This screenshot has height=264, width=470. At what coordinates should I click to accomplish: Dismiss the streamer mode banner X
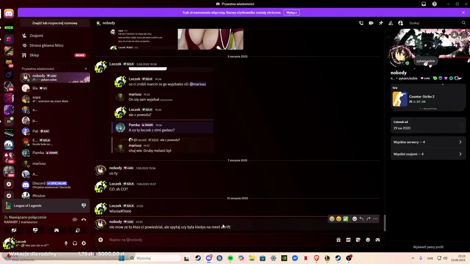click(463, 12)
